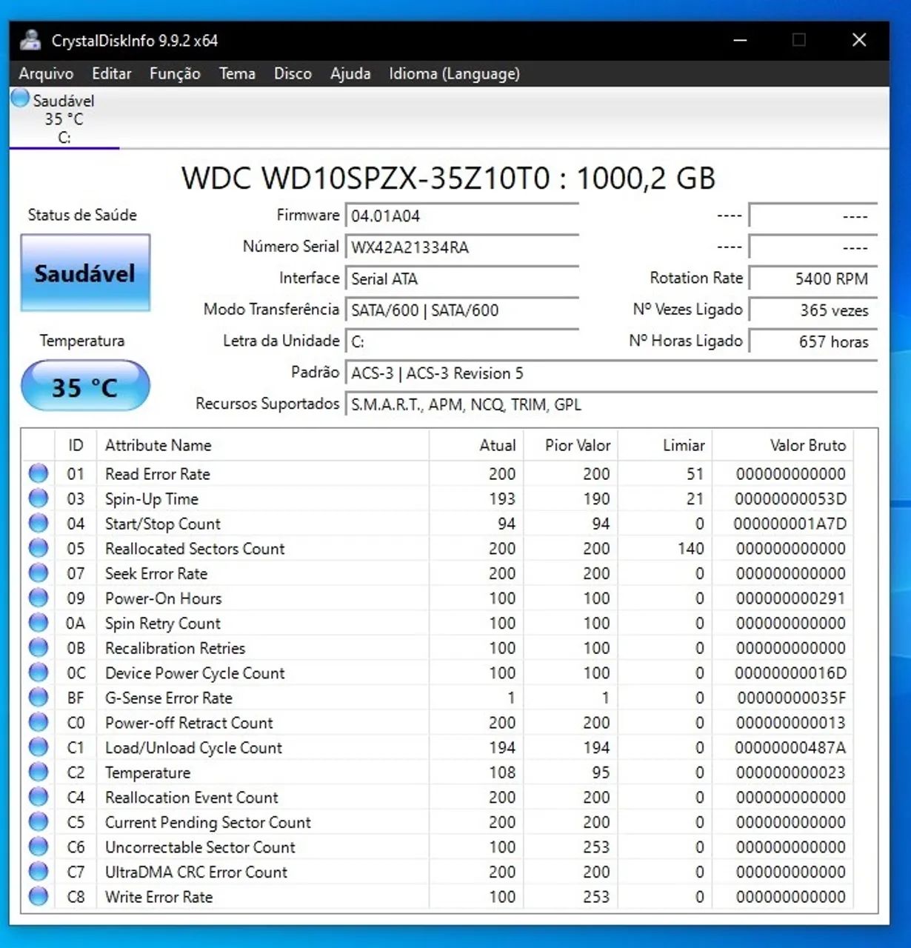Click raw value 00000000487A
This screenshot has height=948, width=911.
click(x=790, y=748)
